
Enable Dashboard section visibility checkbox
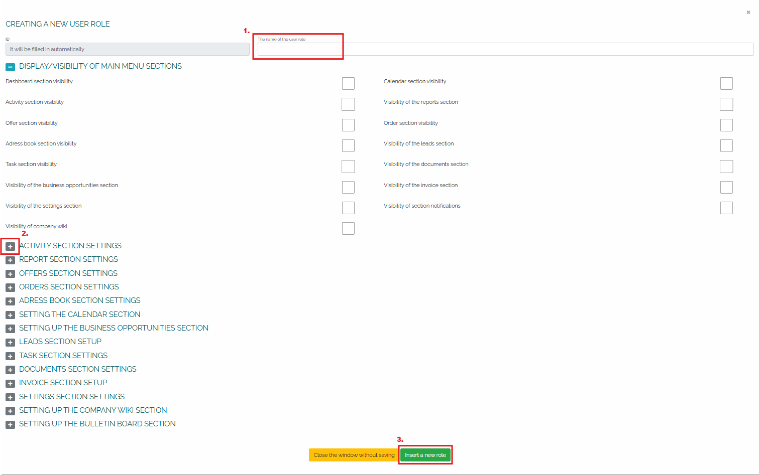[348, 83]
